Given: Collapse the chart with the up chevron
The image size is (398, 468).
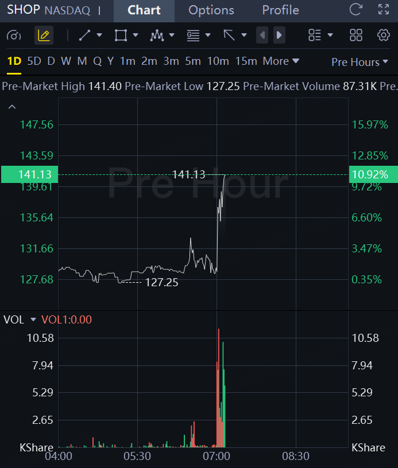Looking at the screenshot, I should point(12,107).
